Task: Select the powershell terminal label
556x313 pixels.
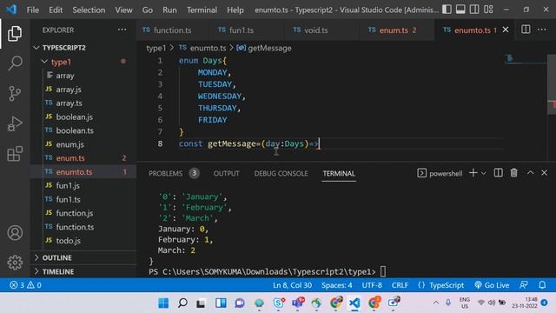Action: coord(440,173)
